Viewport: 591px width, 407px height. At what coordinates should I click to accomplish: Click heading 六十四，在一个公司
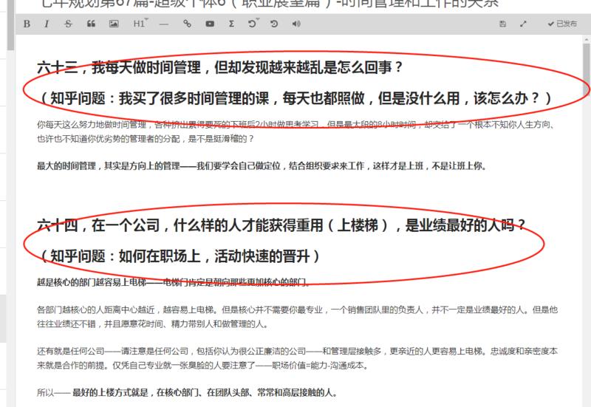(x=281, y=225)
